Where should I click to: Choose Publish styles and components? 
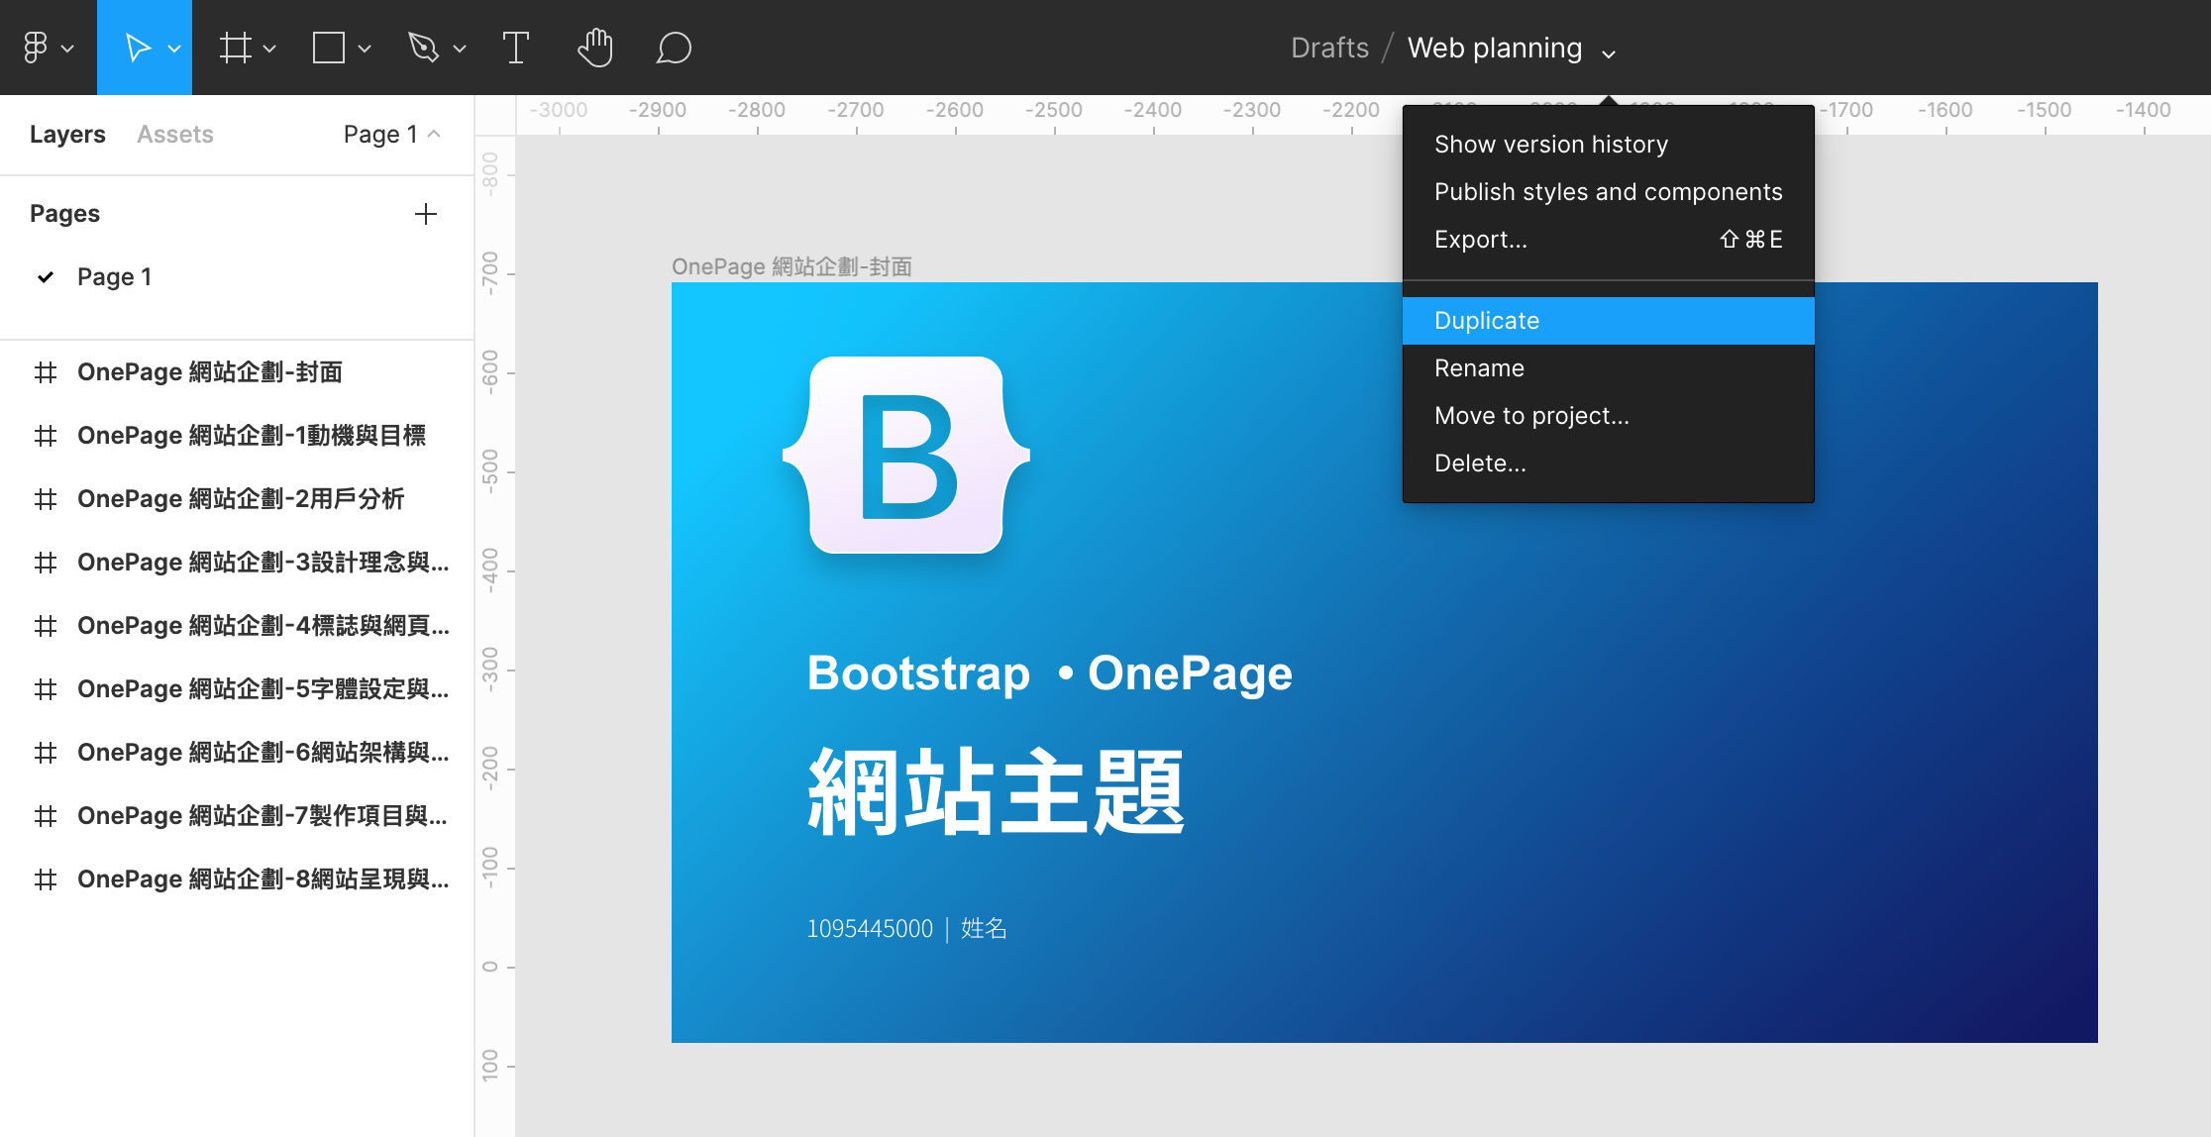pos(1609,192)
